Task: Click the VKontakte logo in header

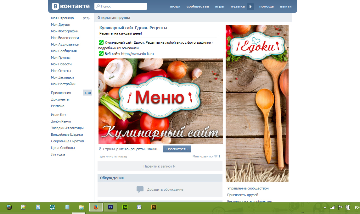Action: point(71,6)
